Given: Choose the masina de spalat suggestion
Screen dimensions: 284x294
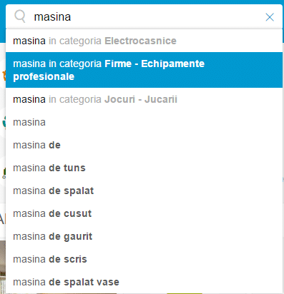Looking at the screenshot, I should tap(144, 191).
